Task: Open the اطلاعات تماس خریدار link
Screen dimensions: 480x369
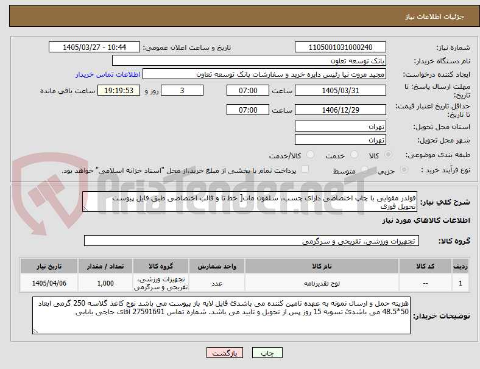Action: [108, 75]
